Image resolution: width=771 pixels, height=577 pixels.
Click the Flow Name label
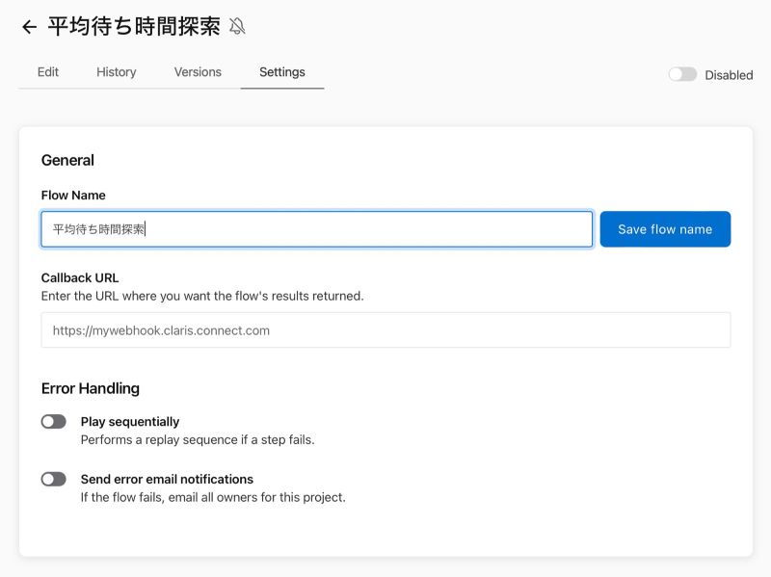73,196
